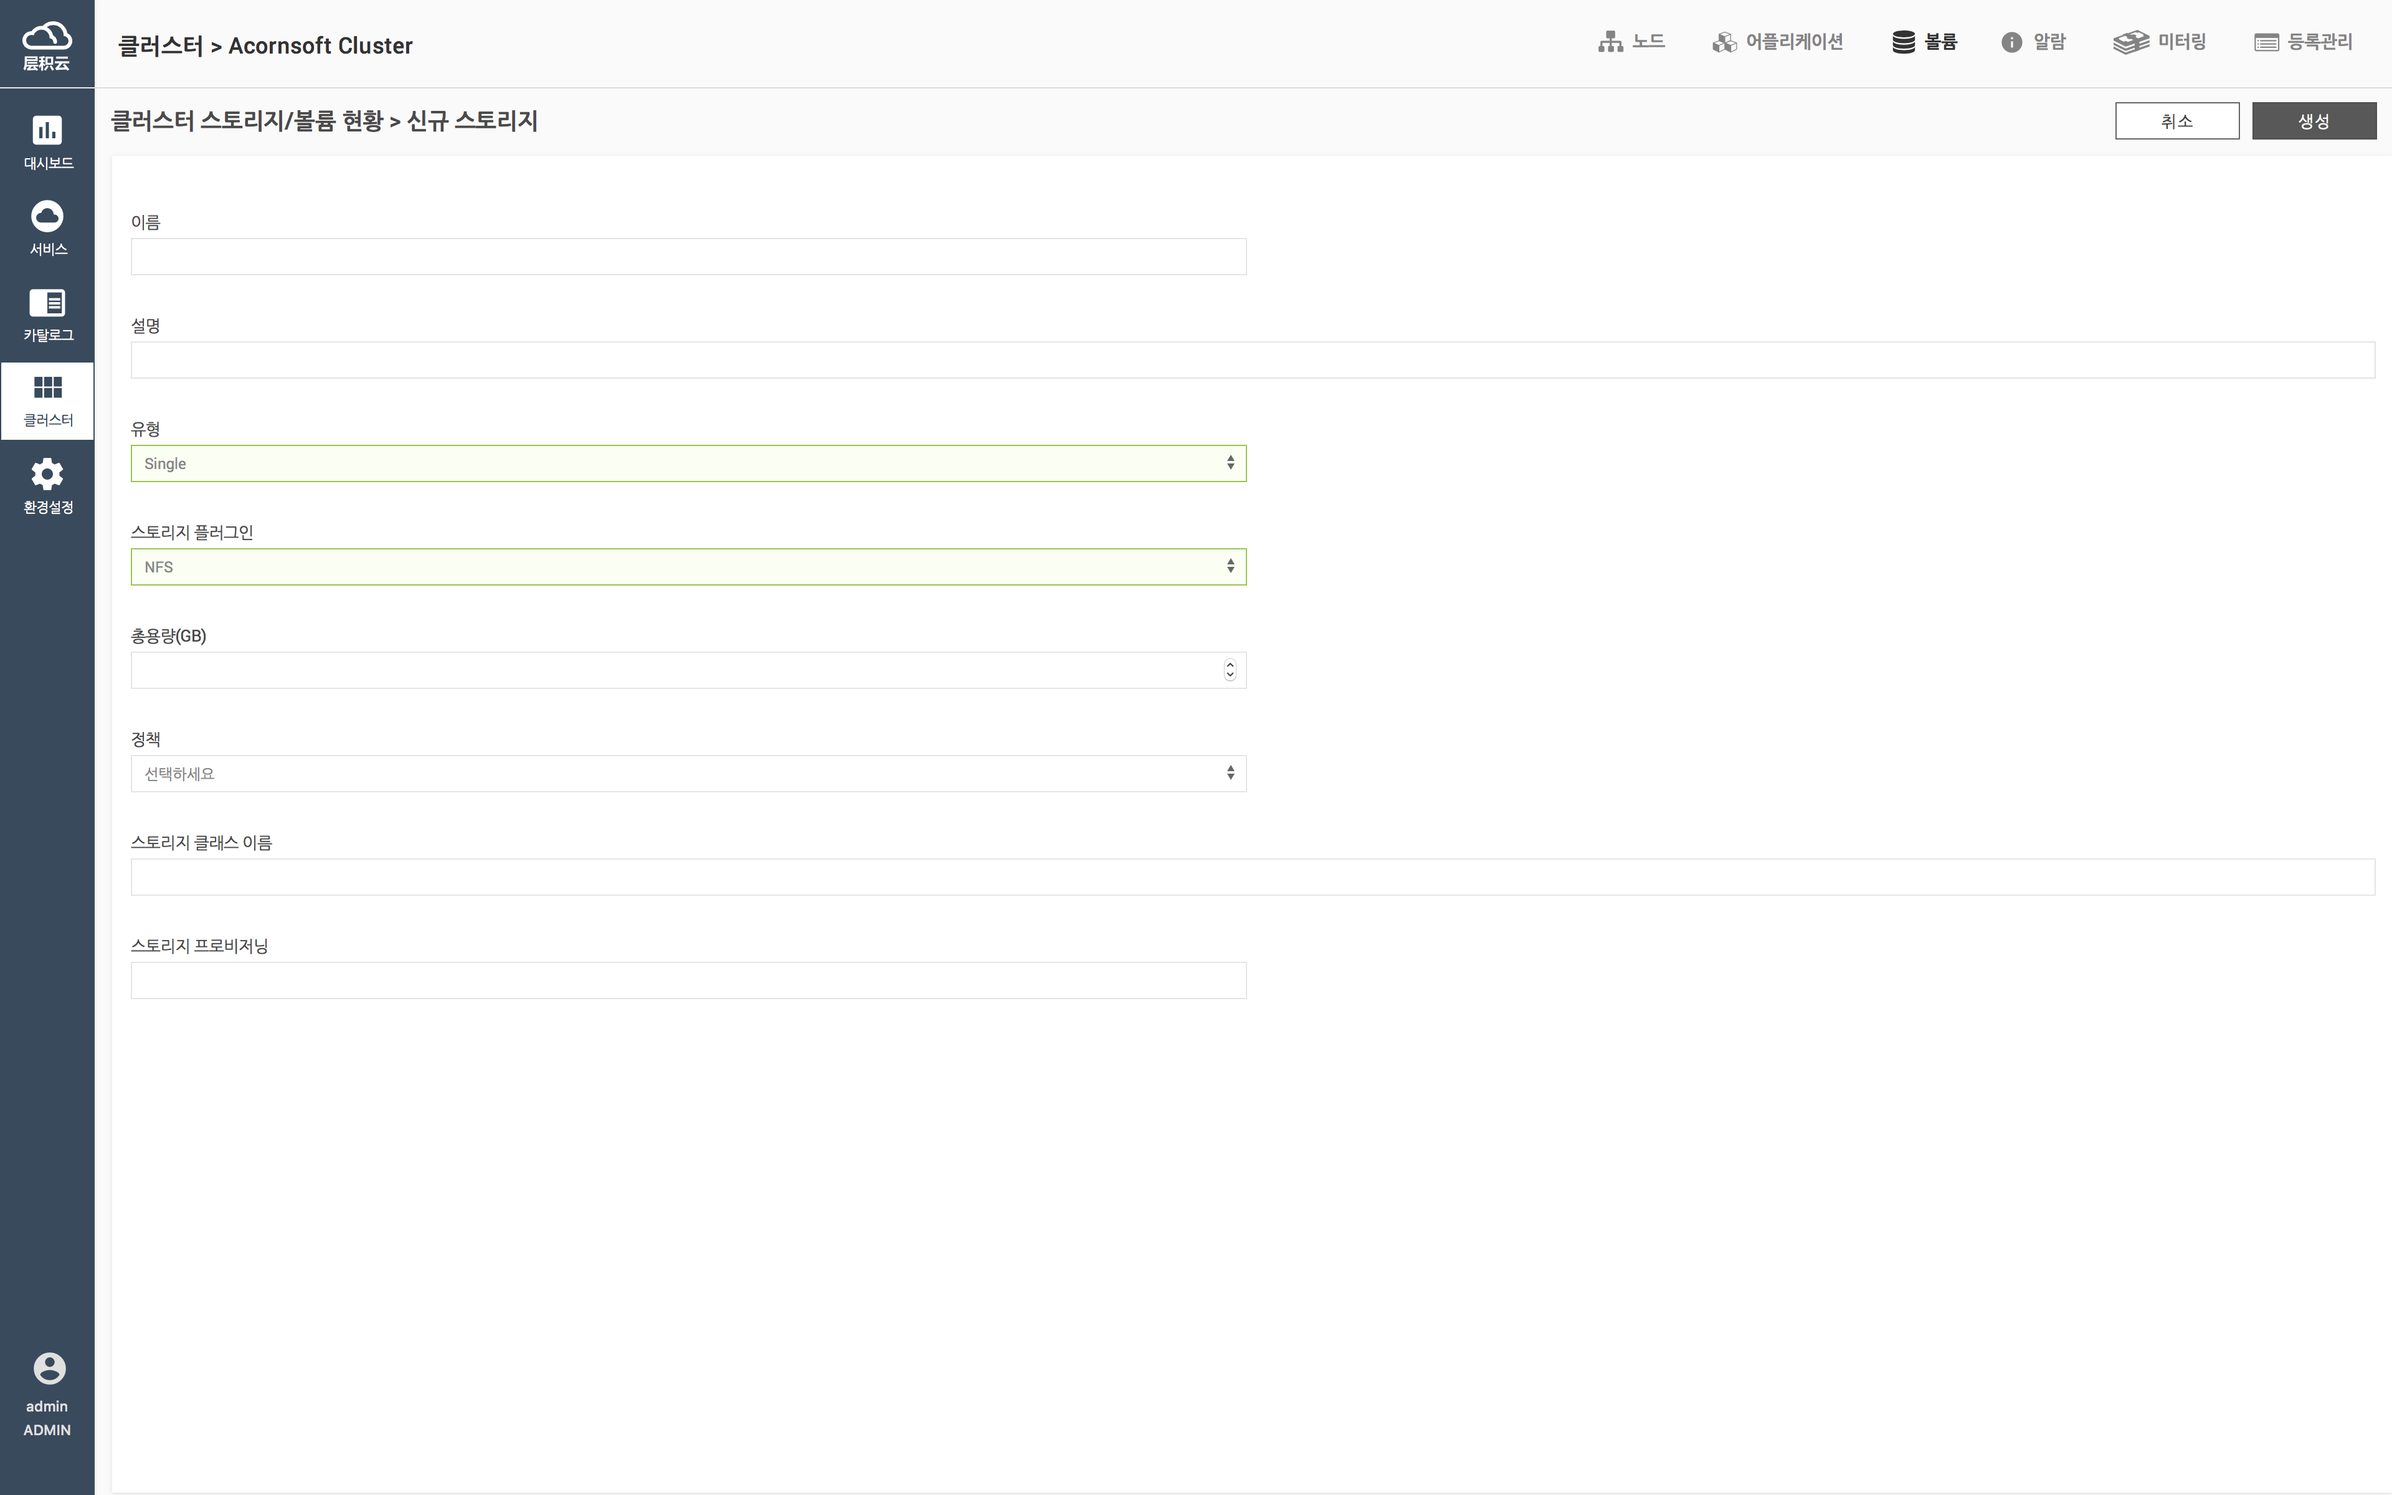Click the 등록관리 list icon
The height and width of the screenshot is (1495, 2392).
[x=2266, y=42]
